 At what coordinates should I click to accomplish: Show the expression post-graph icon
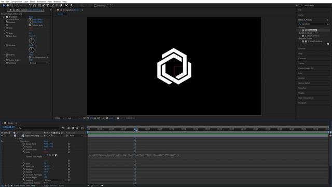[x=50, y=155]
